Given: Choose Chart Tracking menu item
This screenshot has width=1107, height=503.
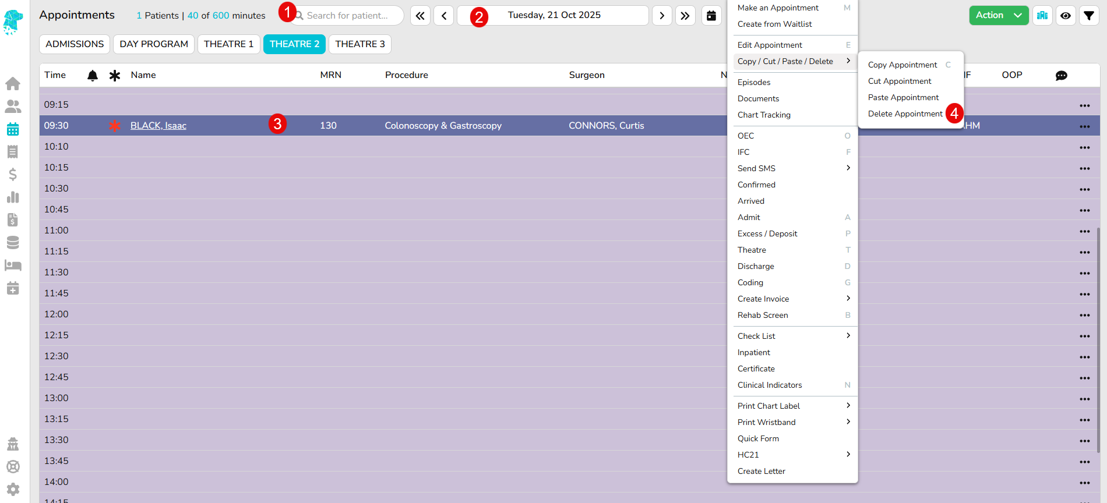Looking at the screenshot, I should click(764, 115).
